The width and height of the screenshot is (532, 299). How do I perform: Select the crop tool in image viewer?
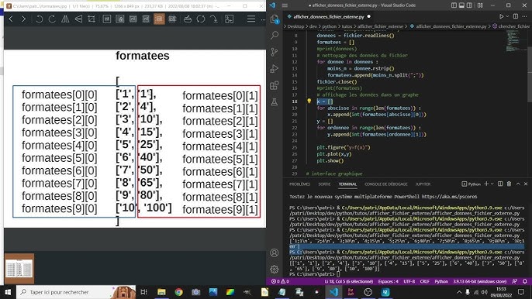point(92,19)
